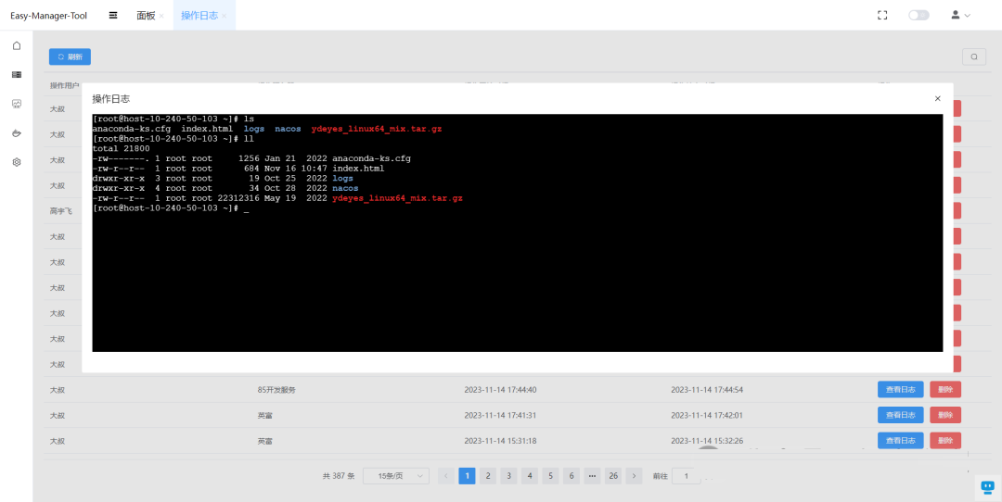The image size is (1002, 502).
Task: Enter fullscreen mode using the top-bar icon
Action: click(x=882, y=15)
